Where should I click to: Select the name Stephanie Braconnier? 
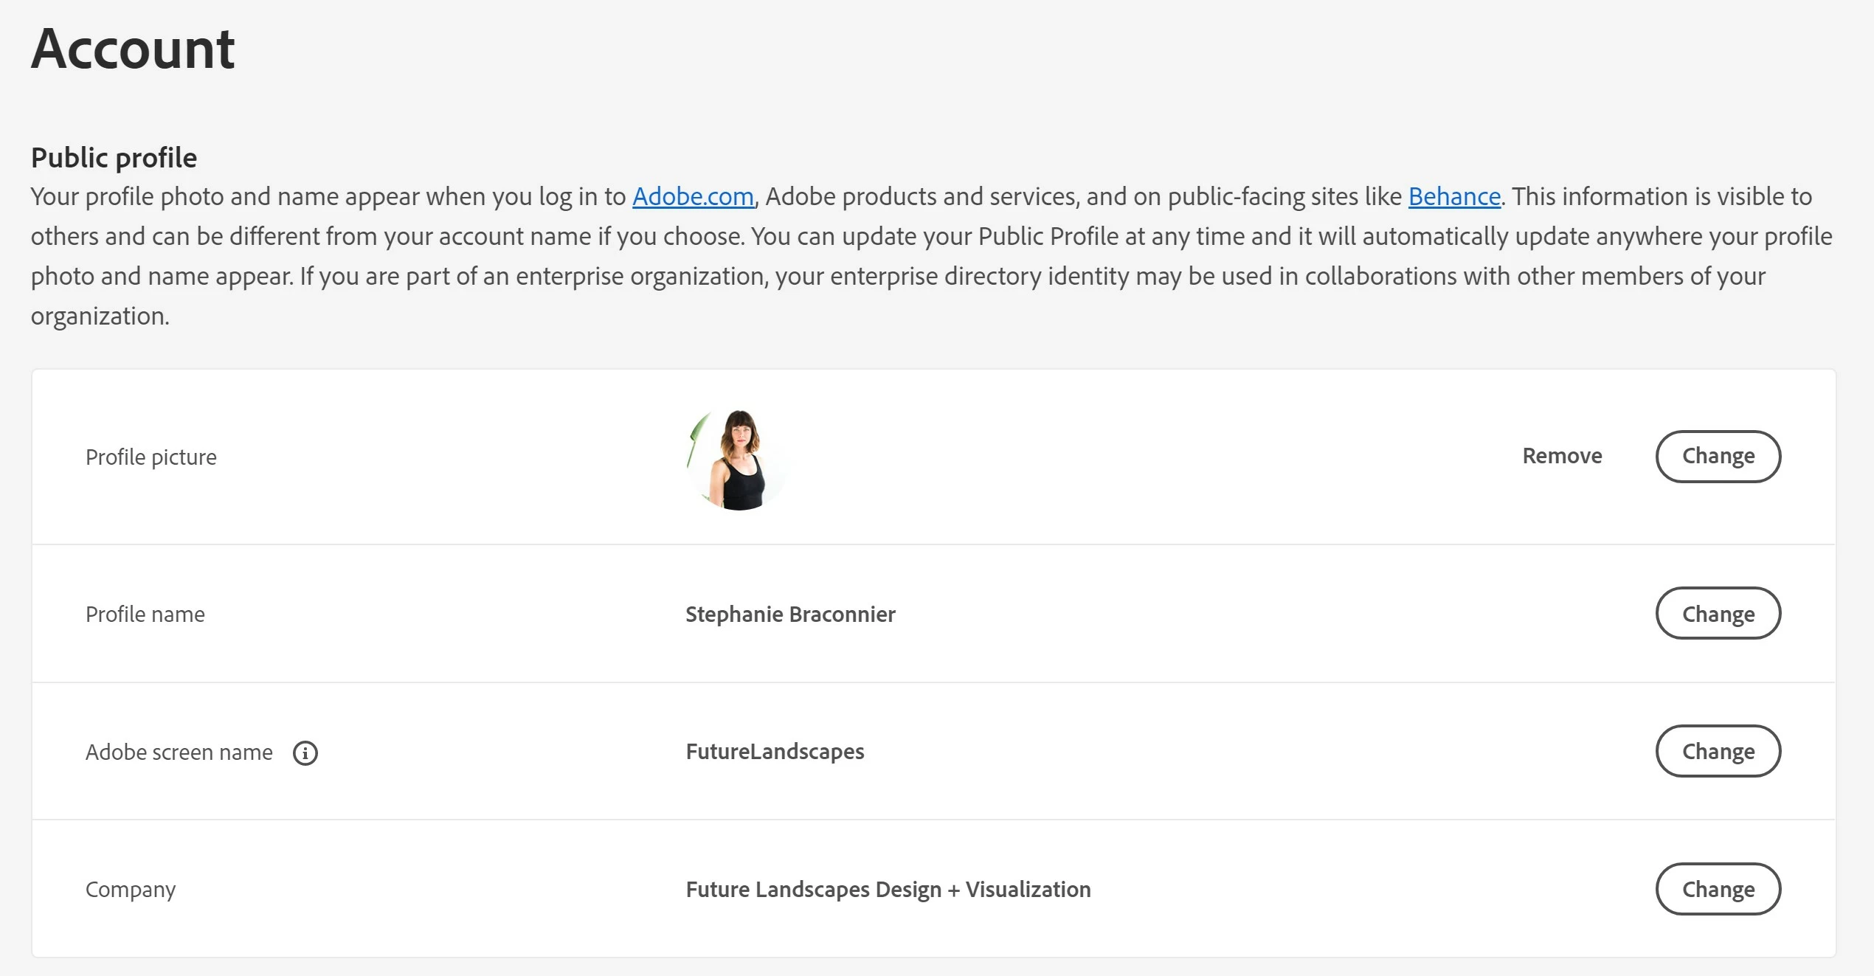point(790,614)
